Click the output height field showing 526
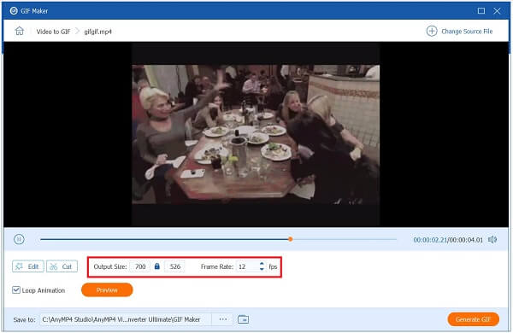This screenshot has width=513, height=333. pos(174,266)
